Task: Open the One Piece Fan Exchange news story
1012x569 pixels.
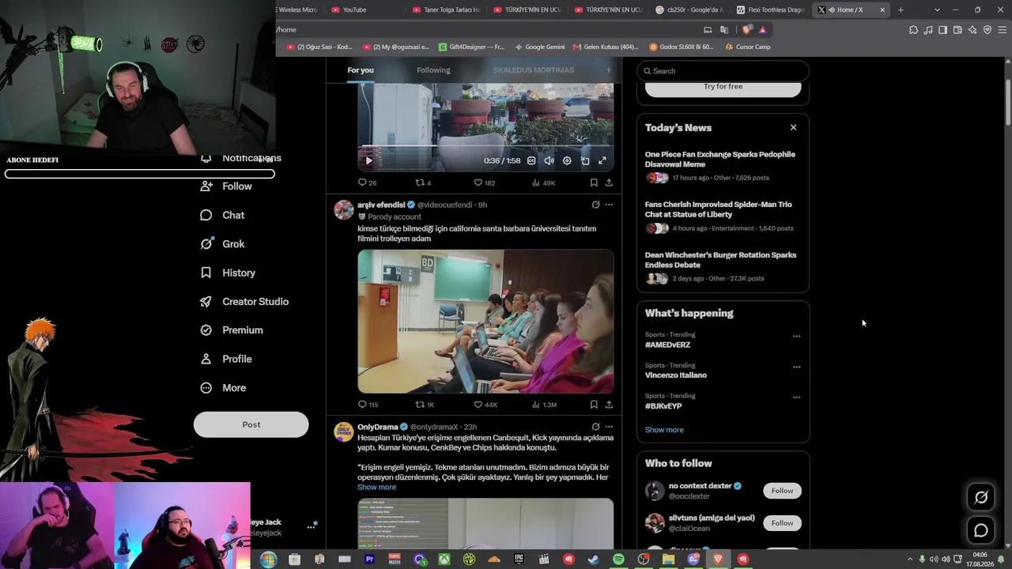Action: point(723,165)
